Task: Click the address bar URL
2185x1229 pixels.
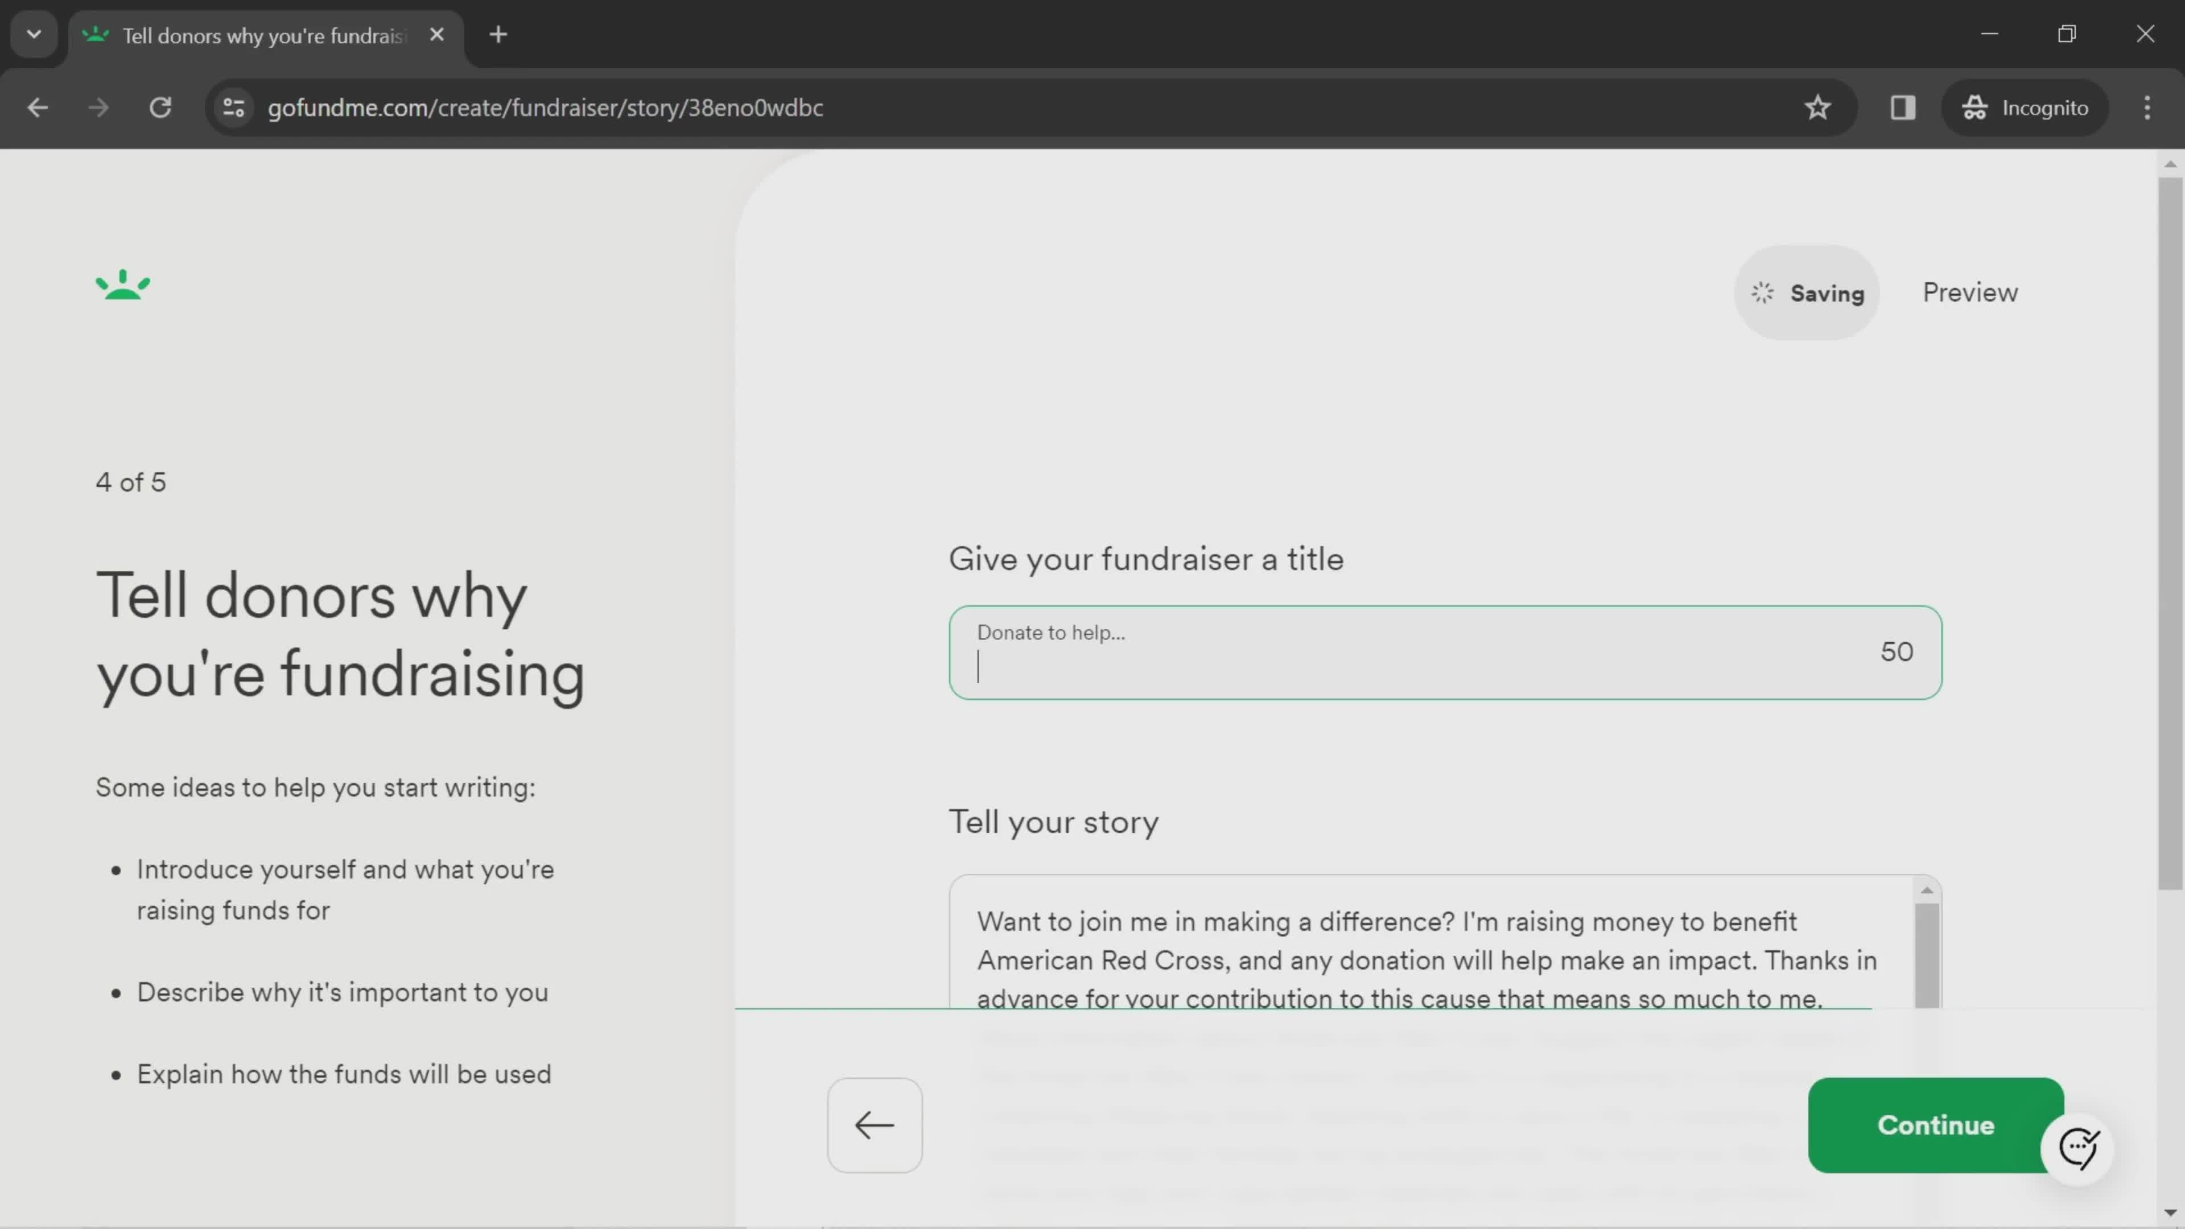Action: coord(546,108)
